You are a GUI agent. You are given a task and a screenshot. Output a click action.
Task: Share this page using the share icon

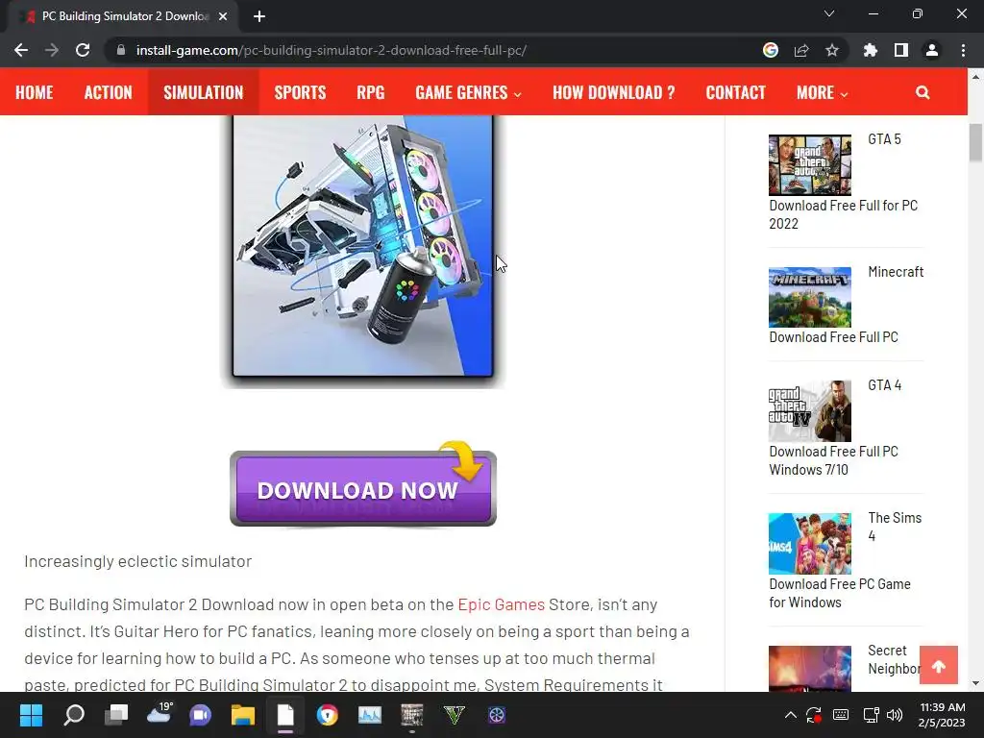[801, 50]
